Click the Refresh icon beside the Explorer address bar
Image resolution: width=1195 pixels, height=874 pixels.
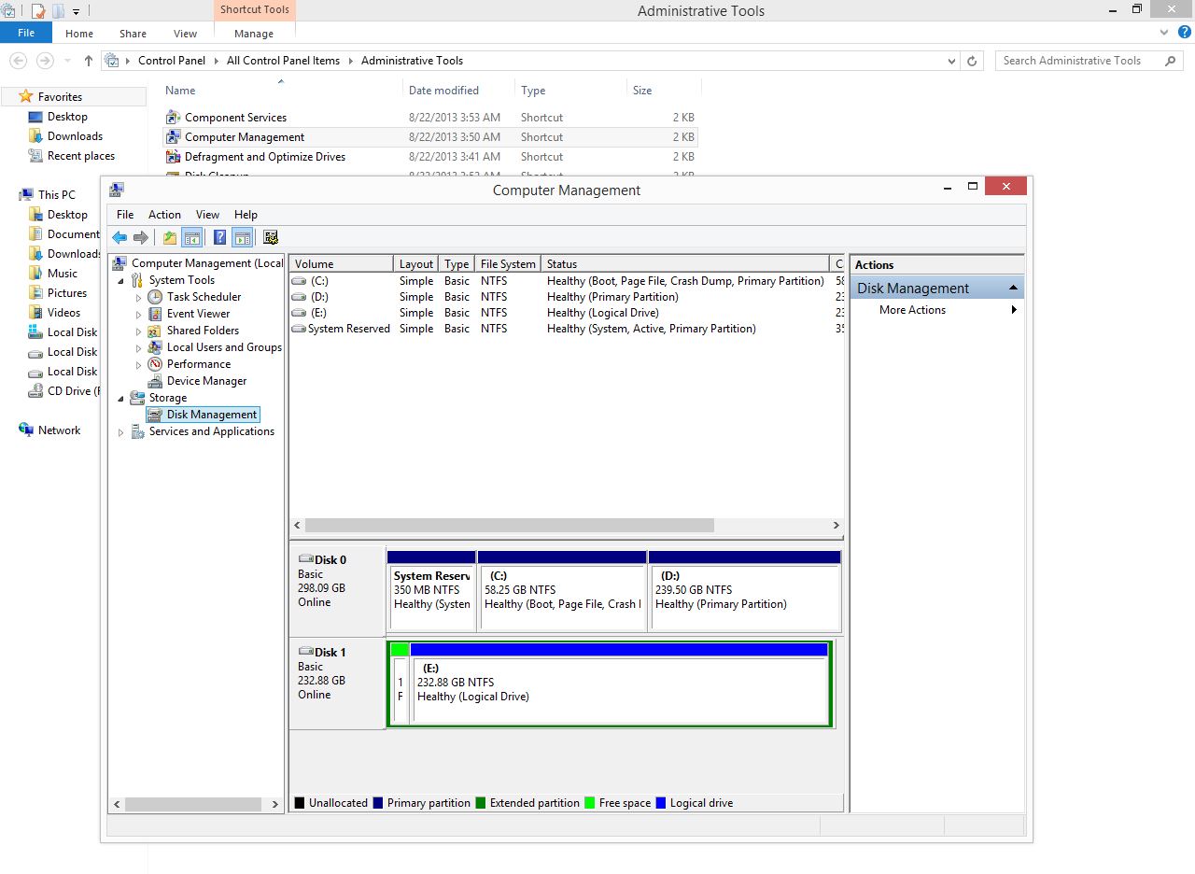(972, 61)
